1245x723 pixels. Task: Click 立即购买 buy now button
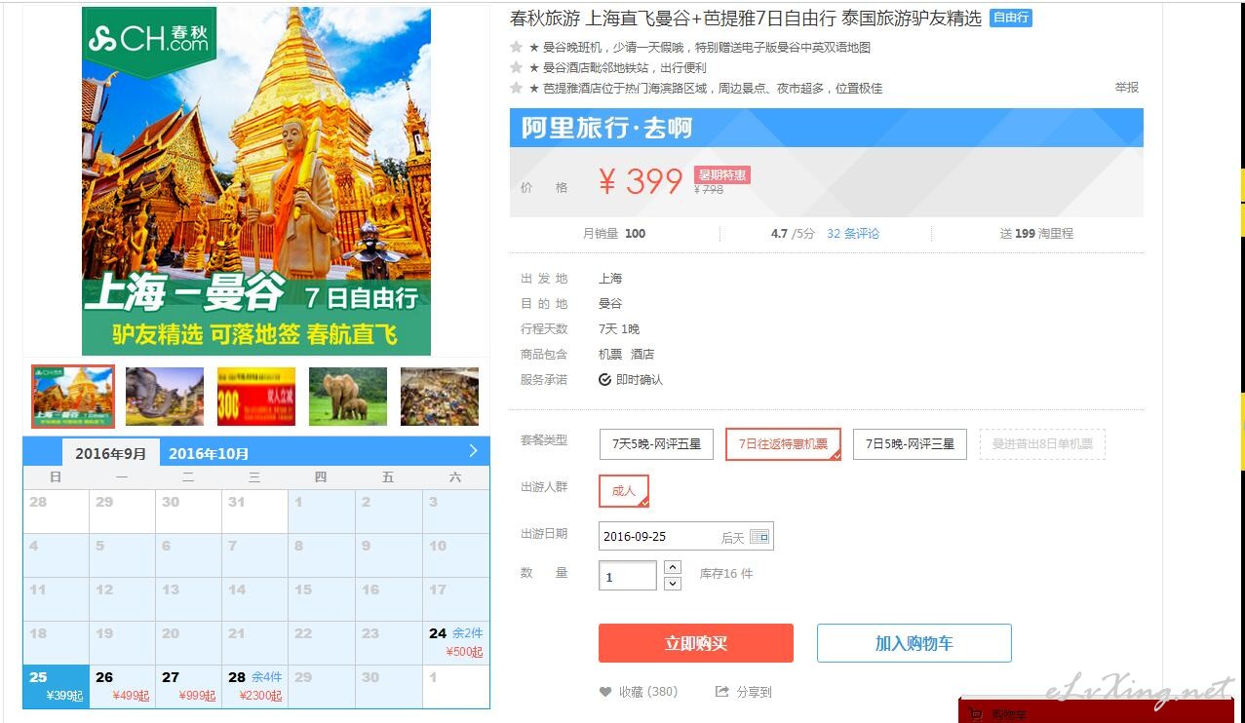(x=696, y=644)
